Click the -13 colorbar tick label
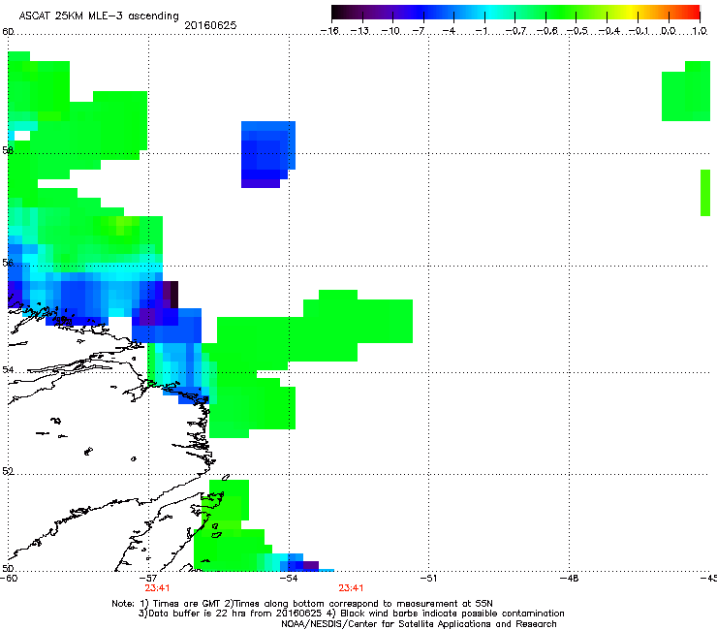The image size is (717, 630). click(x=359, y=31)
